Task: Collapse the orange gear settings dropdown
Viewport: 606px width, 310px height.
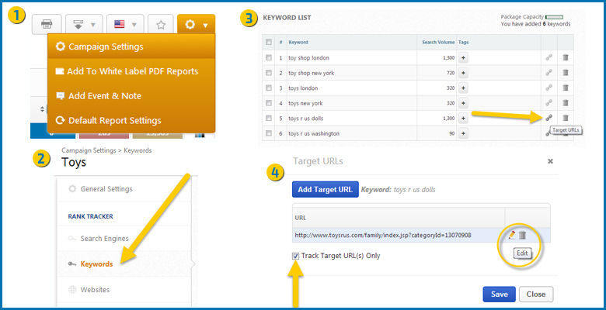Action: (x=195, y=25)
